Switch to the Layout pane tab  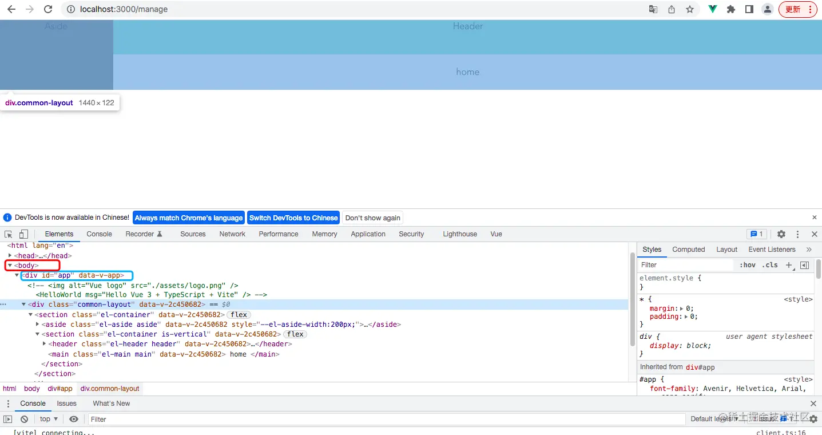pos(726,250)
